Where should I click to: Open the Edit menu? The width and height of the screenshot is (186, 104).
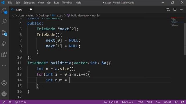(18, 3)
